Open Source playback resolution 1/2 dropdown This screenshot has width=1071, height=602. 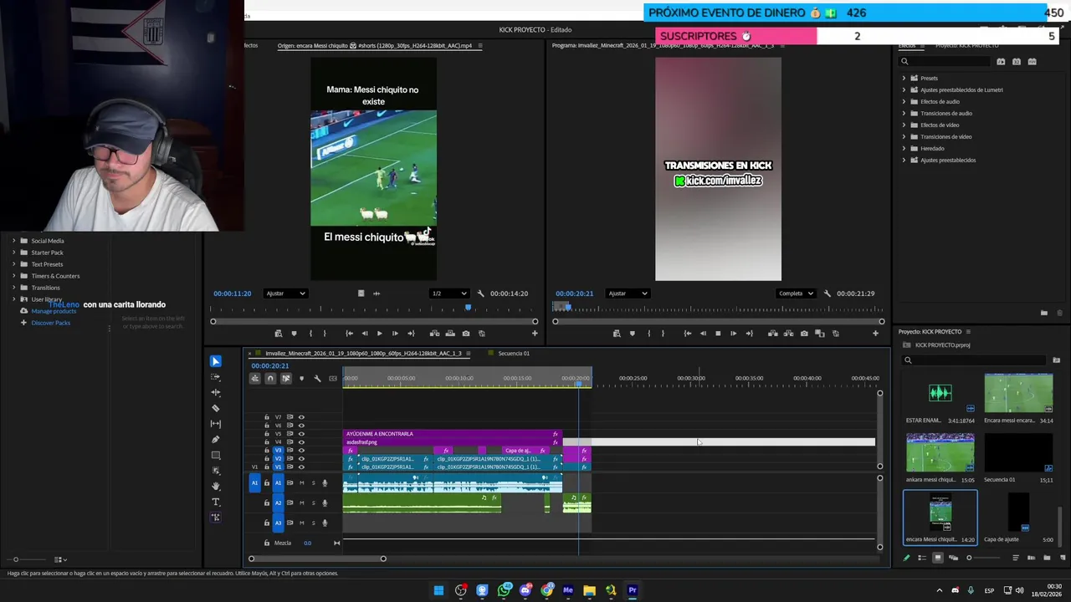point(448,293)
